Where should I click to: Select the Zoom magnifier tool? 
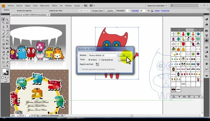pos(7,66)
